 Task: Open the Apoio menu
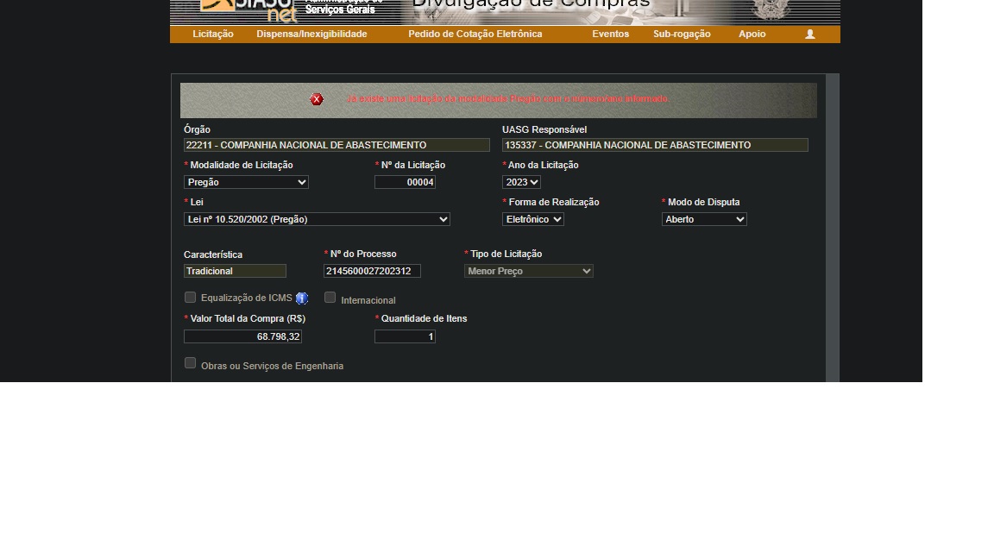752,35
